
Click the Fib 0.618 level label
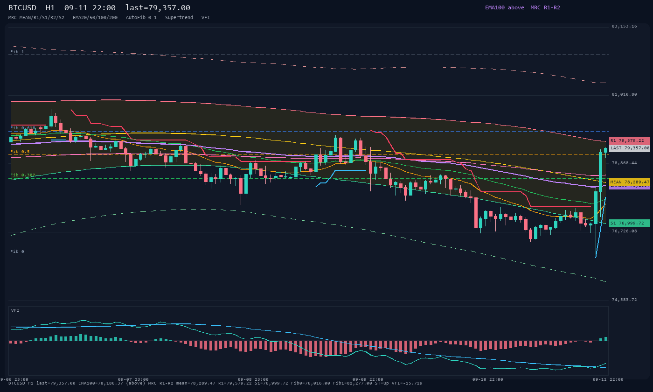pyautogui.click(x=23, y=128)
